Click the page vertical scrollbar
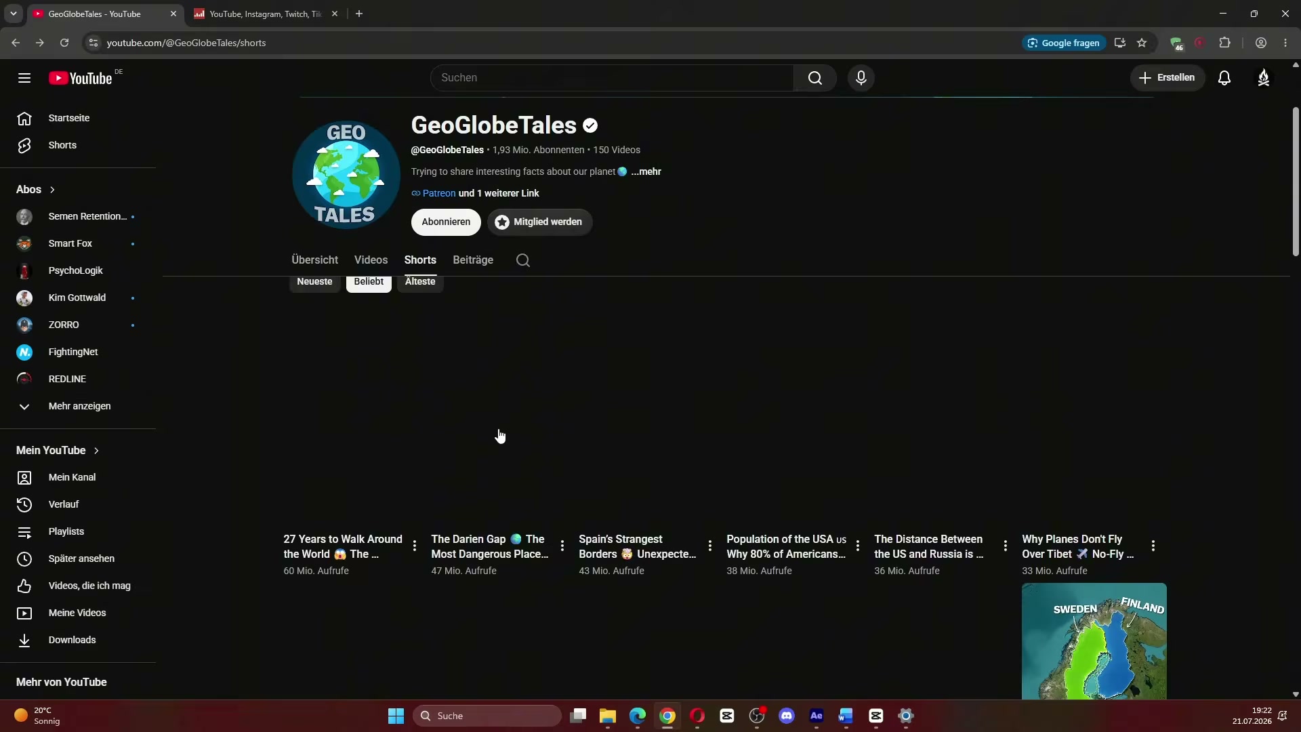The image size is (1301, 732). tap(1296, 182)
